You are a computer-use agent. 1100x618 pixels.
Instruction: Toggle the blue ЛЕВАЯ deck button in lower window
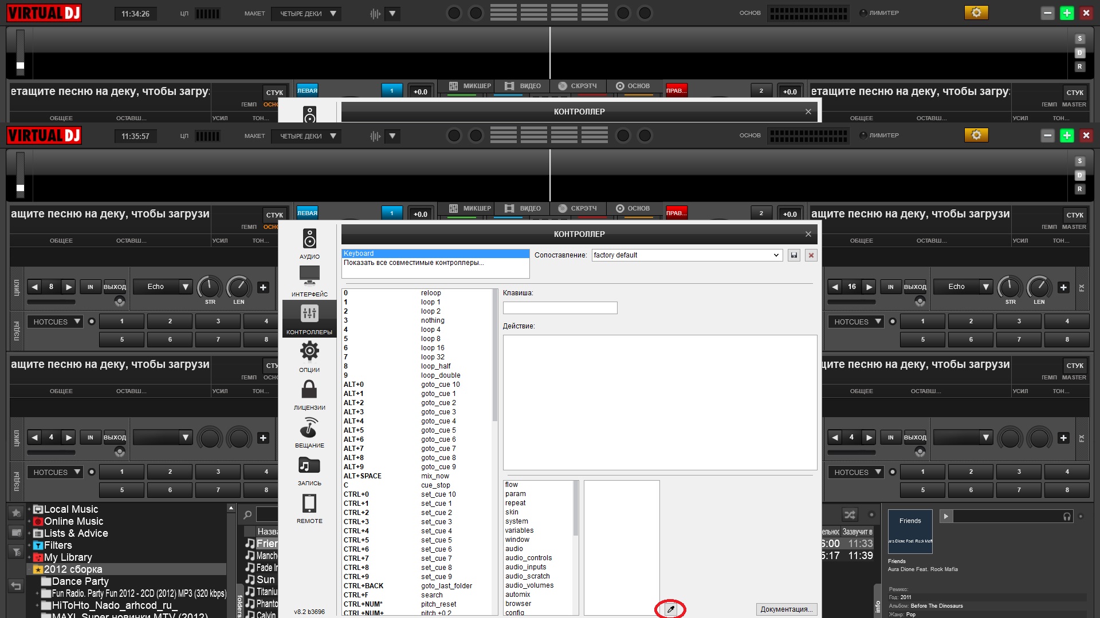[x=307, y=213]
